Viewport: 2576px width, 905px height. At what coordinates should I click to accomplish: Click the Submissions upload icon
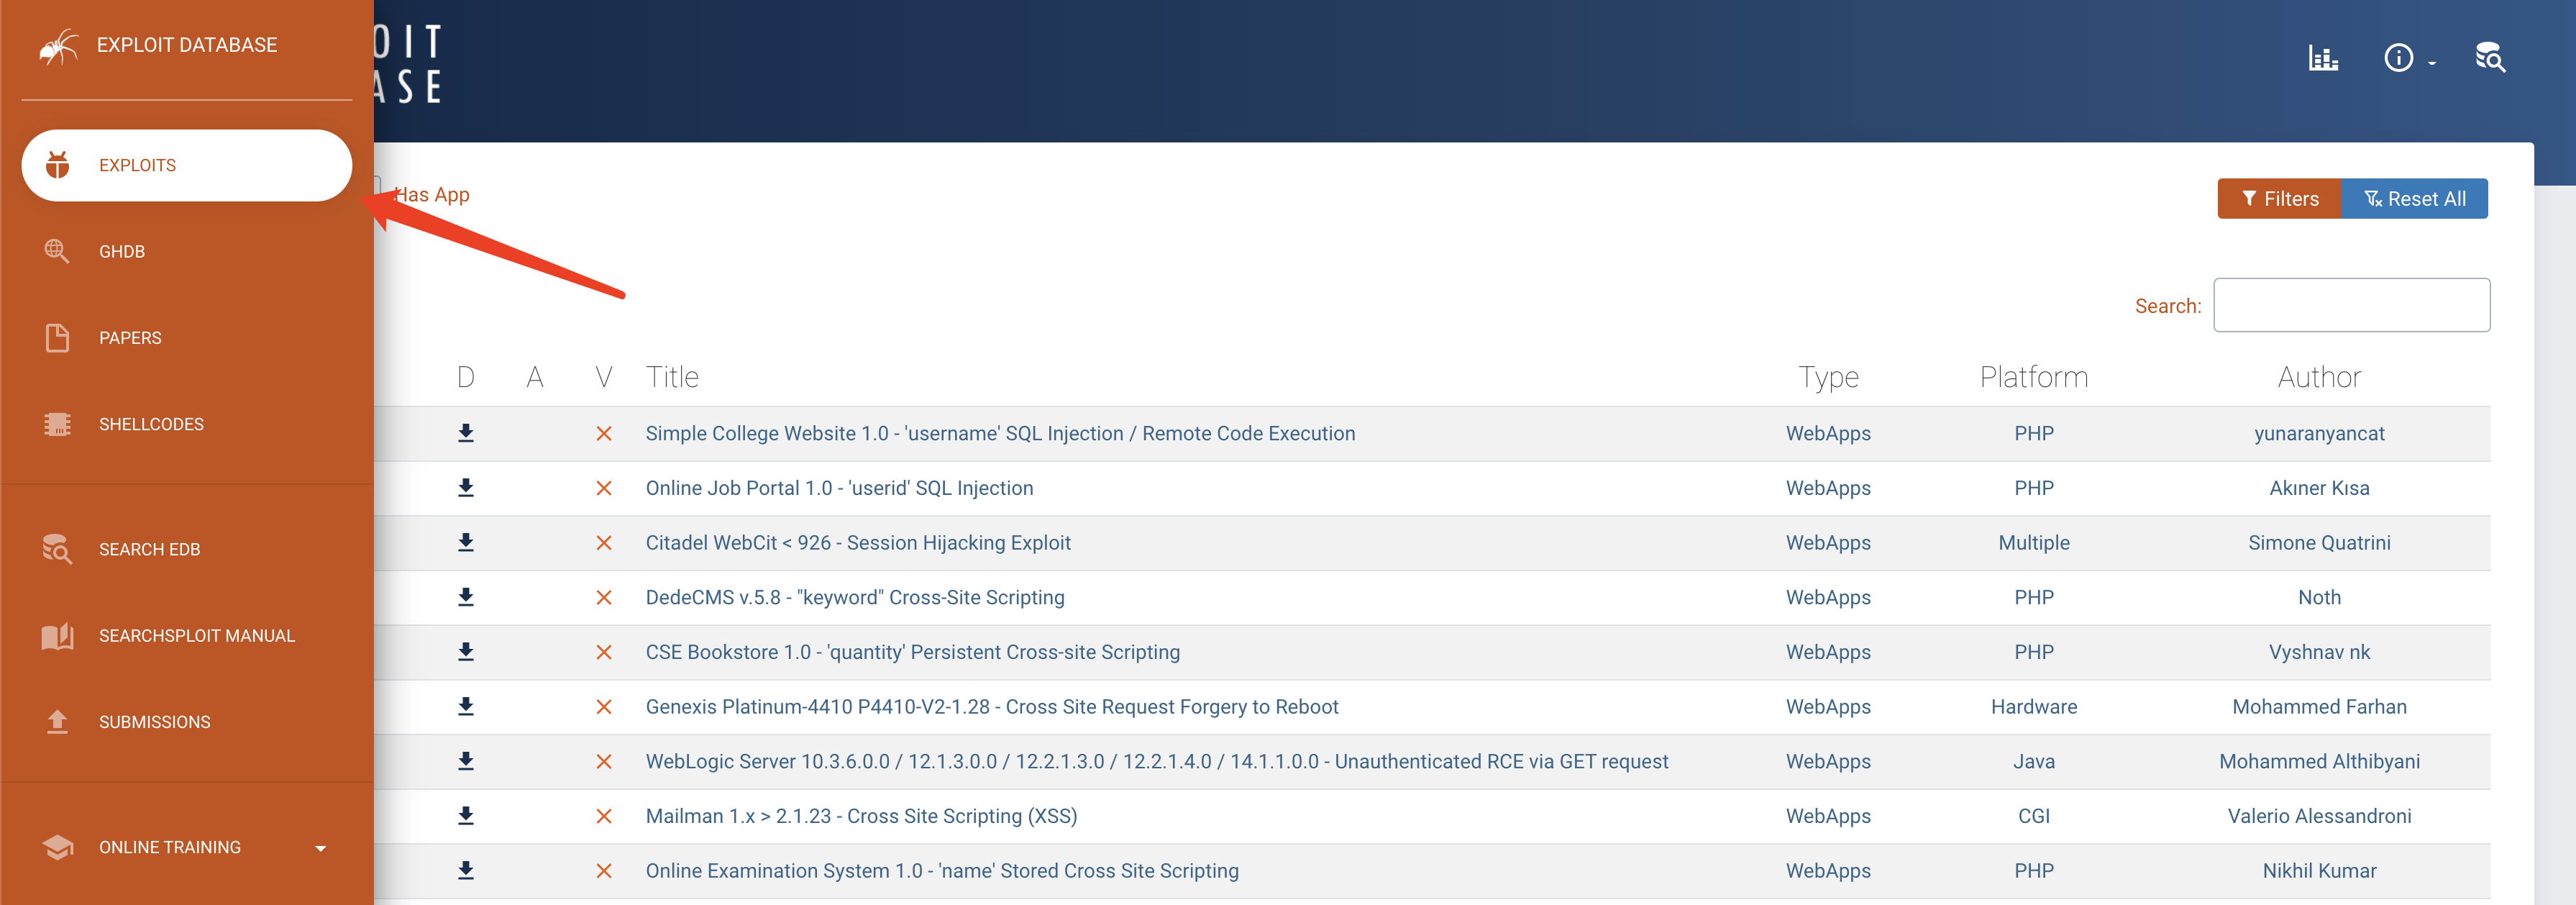pyautogui.click(x=57, y=721)
